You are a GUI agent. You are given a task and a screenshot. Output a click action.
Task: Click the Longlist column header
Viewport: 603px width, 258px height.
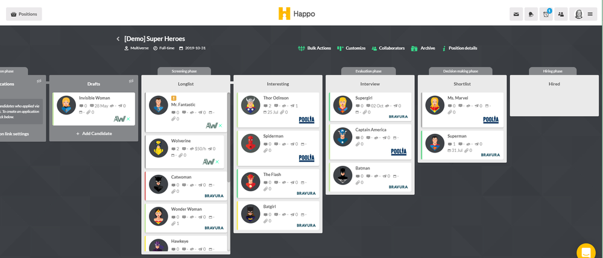pyautogui.click(x=186, y=84)
